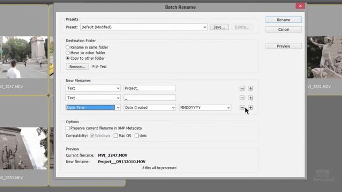
Task: Click the 8 files will be processed text
Action: (159, 168)
